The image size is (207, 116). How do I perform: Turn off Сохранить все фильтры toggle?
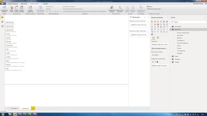(157, 62)
